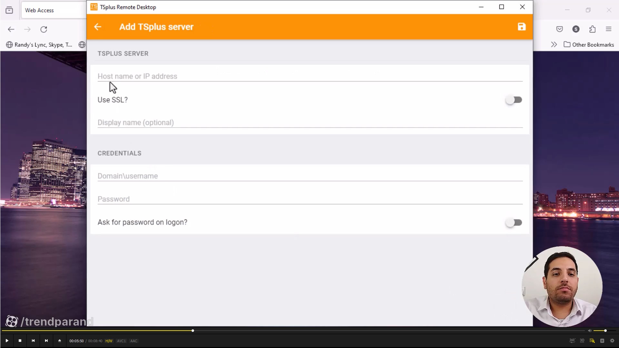Click the Add TSplus server title
Screen dimensions: 619x348
156,27
